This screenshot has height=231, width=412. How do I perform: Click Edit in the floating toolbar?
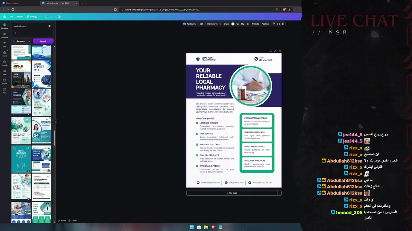201,24
